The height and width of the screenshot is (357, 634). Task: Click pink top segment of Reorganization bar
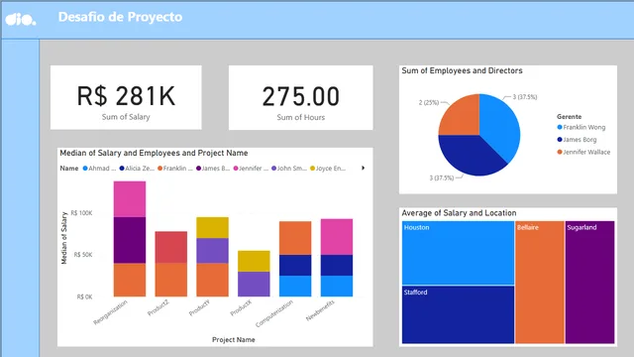tap(130, 199)
